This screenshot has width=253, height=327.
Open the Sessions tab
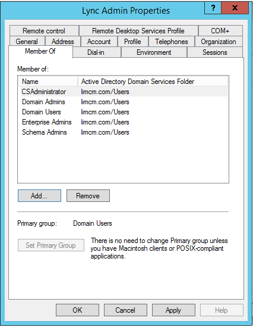pyautogui.click(x=215, y=52)
